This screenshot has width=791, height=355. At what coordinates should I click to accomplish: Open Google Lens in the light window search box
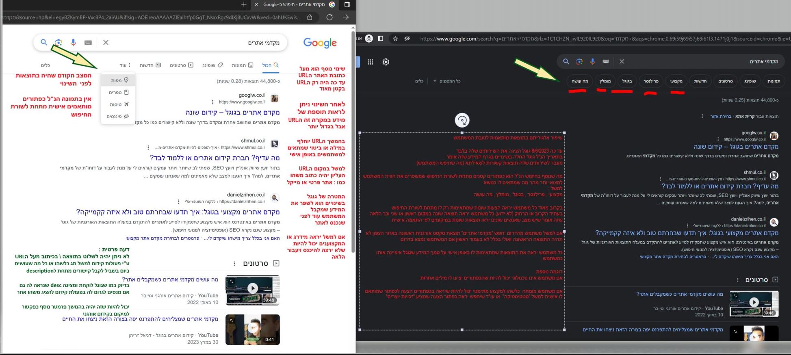coord(59,42)
